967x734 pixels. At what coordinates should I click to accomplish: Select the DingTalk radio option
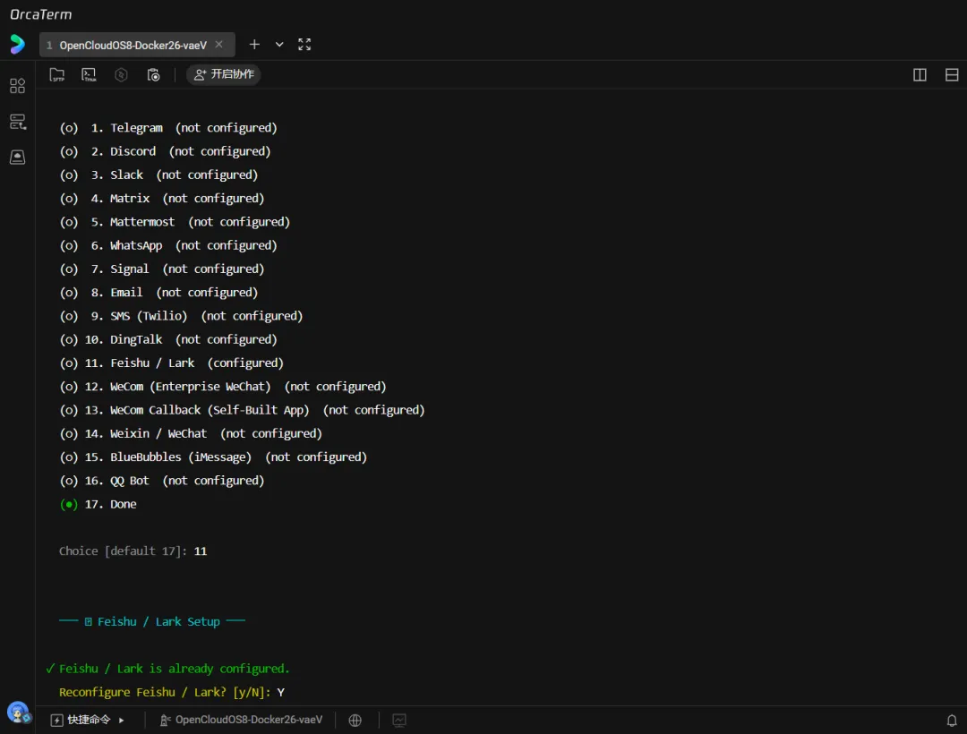click(x=68, y=339)
